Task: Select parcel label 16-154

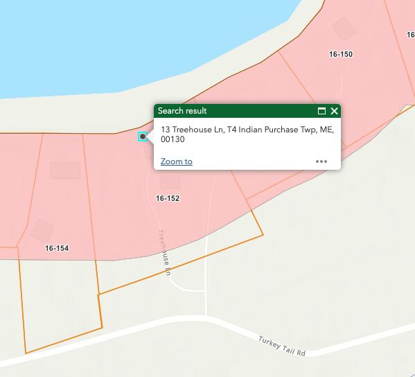Action: [57, 248]
